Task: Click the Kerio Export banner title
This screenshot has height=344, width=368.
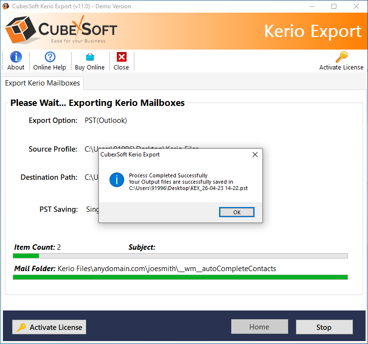Action: [313, 31]
